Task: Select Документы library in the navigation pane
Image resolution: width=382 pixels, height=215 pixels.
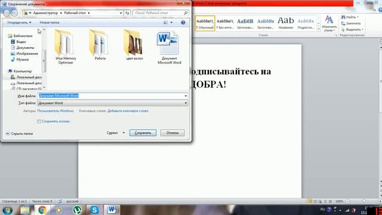Action: (x=23, y=48)
